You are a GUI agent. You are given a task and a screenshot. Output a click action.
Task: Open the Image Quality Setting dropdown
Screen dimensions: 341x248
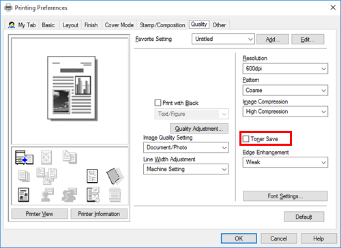pyautogui.click(x=186, y=147)
